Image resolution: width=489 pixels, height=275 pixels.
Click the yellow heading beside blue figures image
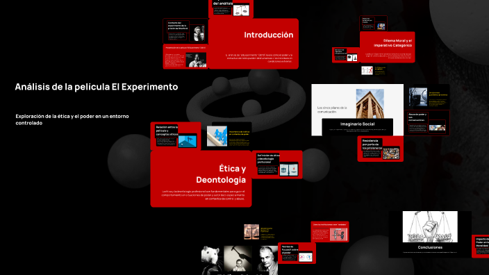(x=239, y=133)
